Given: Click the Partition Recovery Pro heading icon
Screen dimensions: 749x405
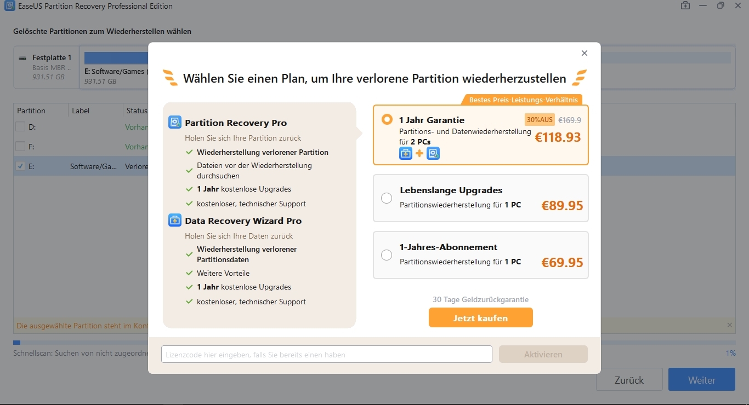Looking at the screenshot, I should pyautogui.click(x=175, y=122).
